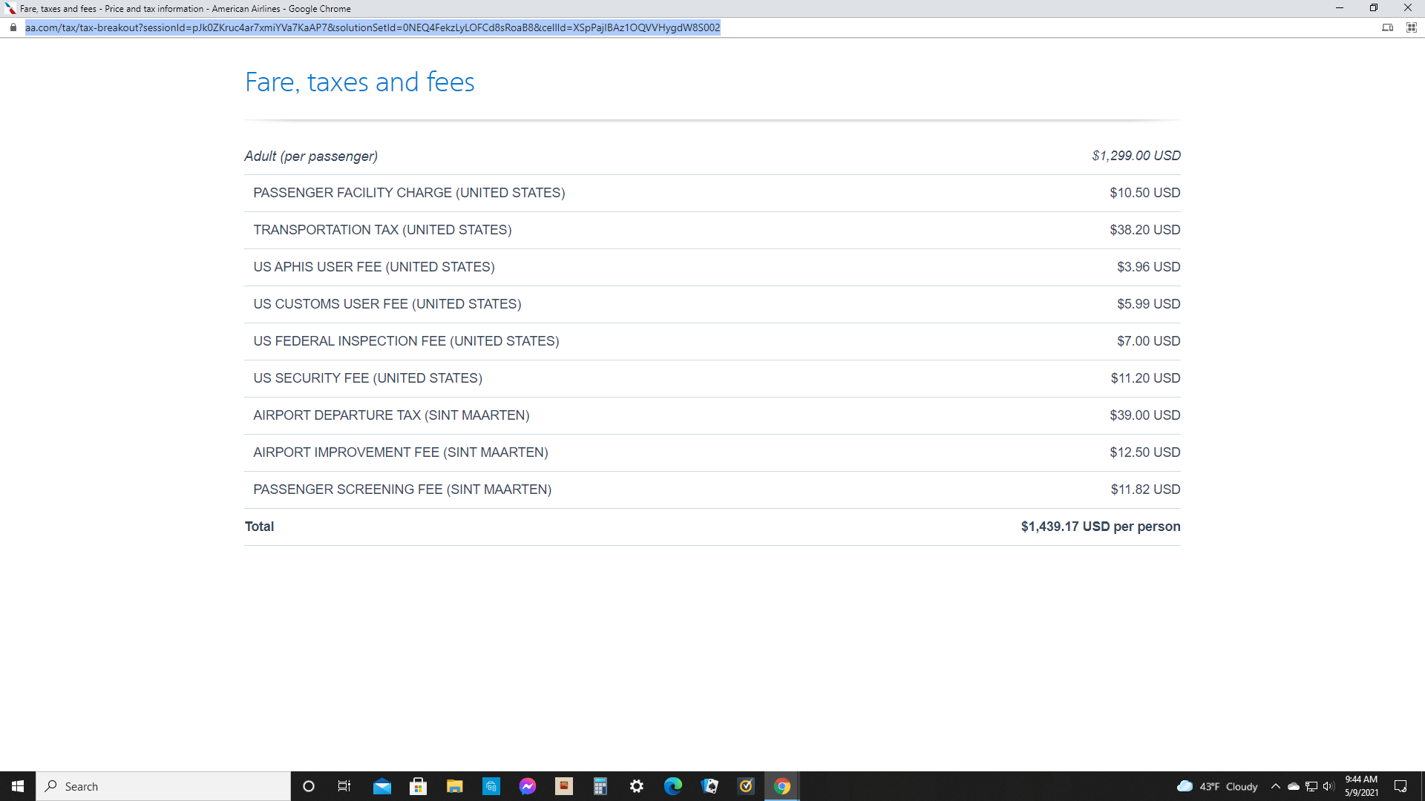Click the 'Fare, taxes and fees' heading
1425x801 pixels.
pos(360,82)
